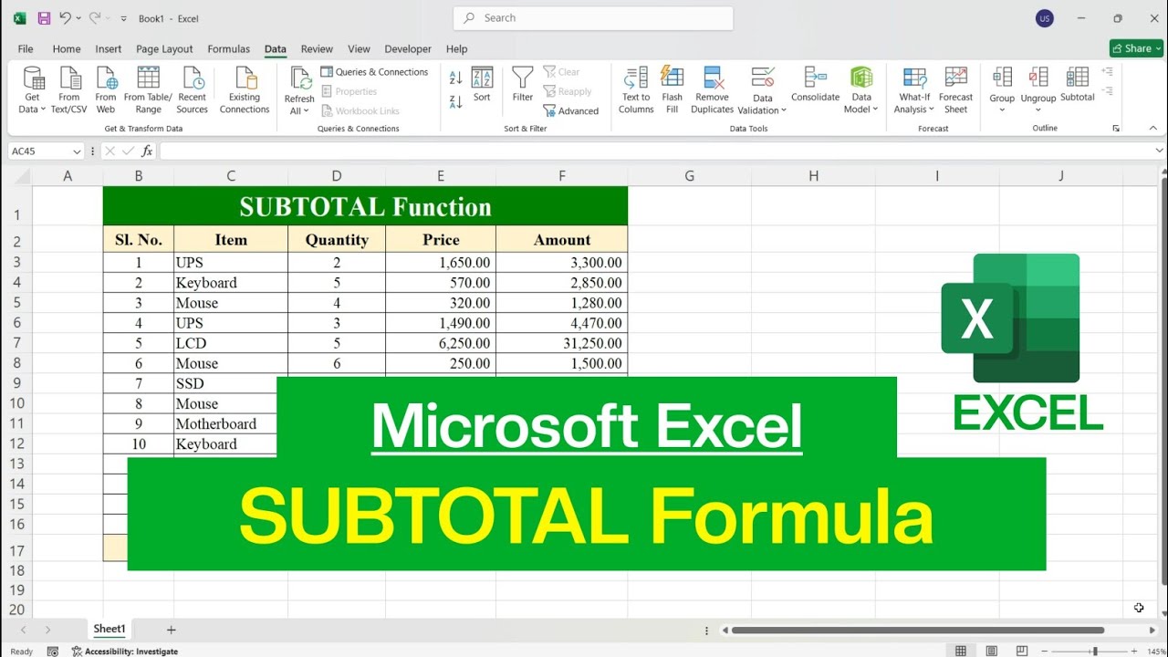1168x657 pixels.
Task: Switch to the Formulas tab
Action: click(x=229, y=49)
